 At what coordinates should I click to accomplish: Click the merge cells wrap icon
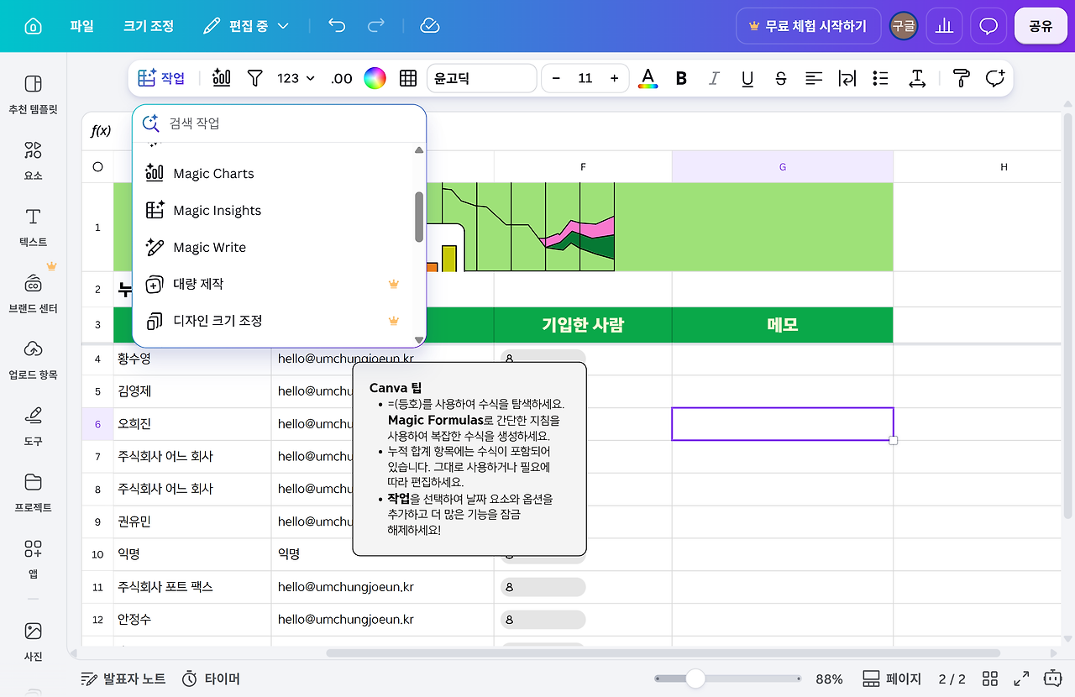pyautogui.click(x=847, y=78)
